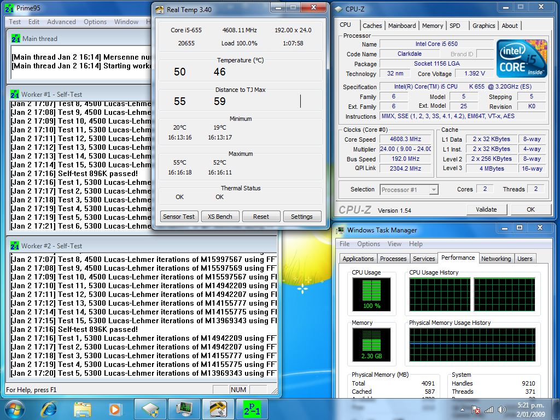
Task: Open the Action Center flag in the tray
Action: click(475, 410)
